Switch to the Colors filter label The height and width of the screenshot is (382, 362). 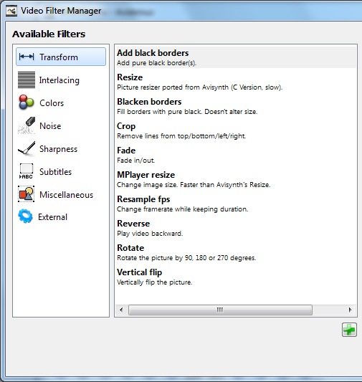pyautogui.click(x=52, y=103)
